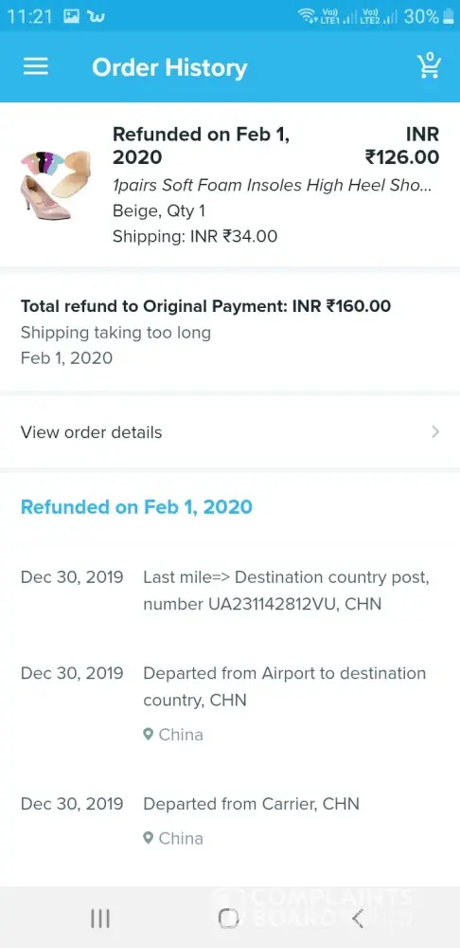The height and width of the screenshot is (948, 460).
Task: Select the Refunded on Feb 1, 2020 blue heading
Action: pyautogui.click(x=136, y=506)
